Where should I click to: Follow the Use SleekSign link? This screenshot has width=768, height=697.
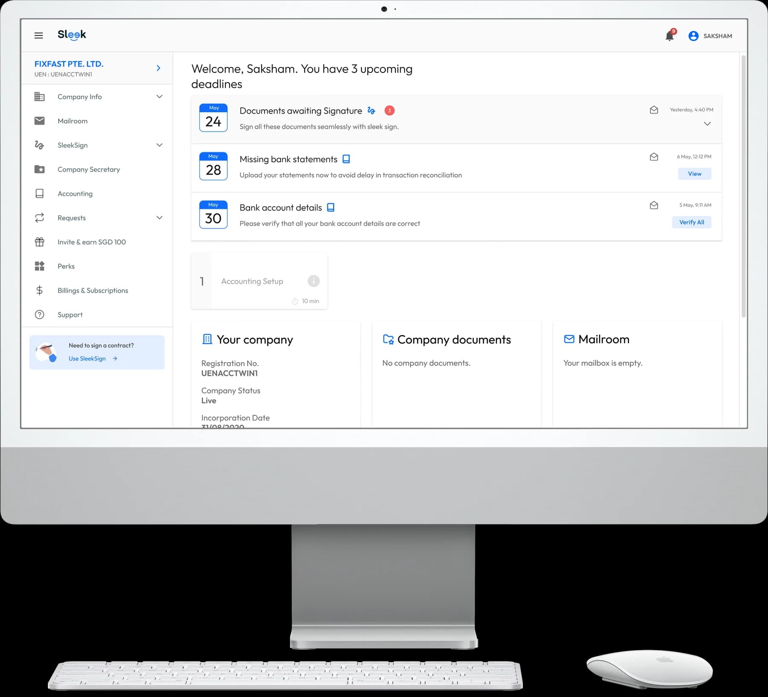pyautogui.click(x=93, y=359)
